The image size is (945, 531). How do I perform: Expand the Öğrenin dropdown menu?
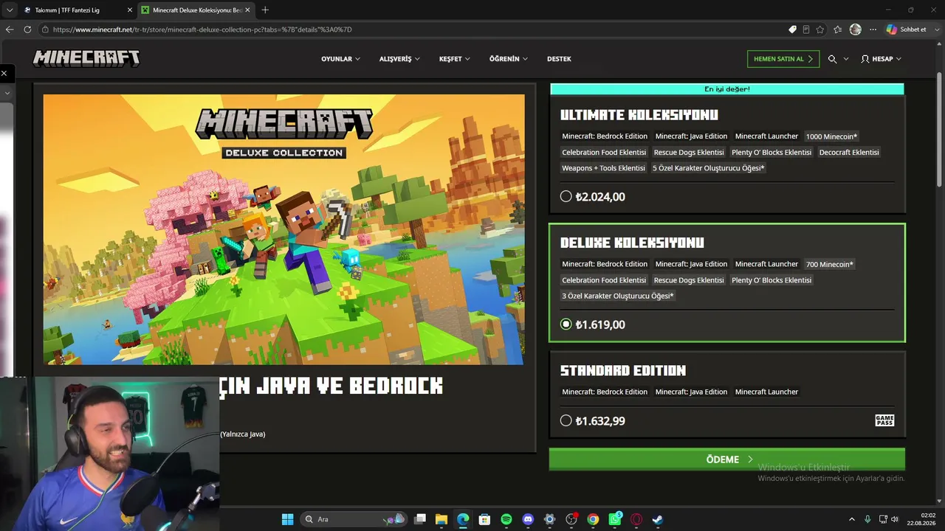tap(509, 59)
